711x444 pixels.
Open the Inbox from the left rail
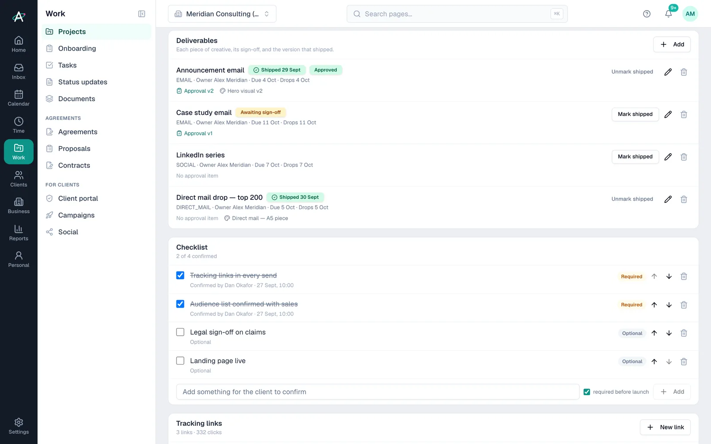[x=19, y=71]
